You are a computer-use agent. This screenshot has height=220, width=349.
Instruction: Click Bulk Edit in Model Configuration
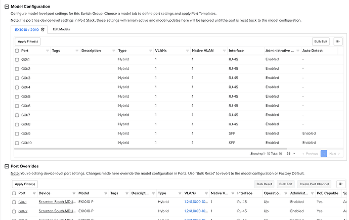(321, 41)
